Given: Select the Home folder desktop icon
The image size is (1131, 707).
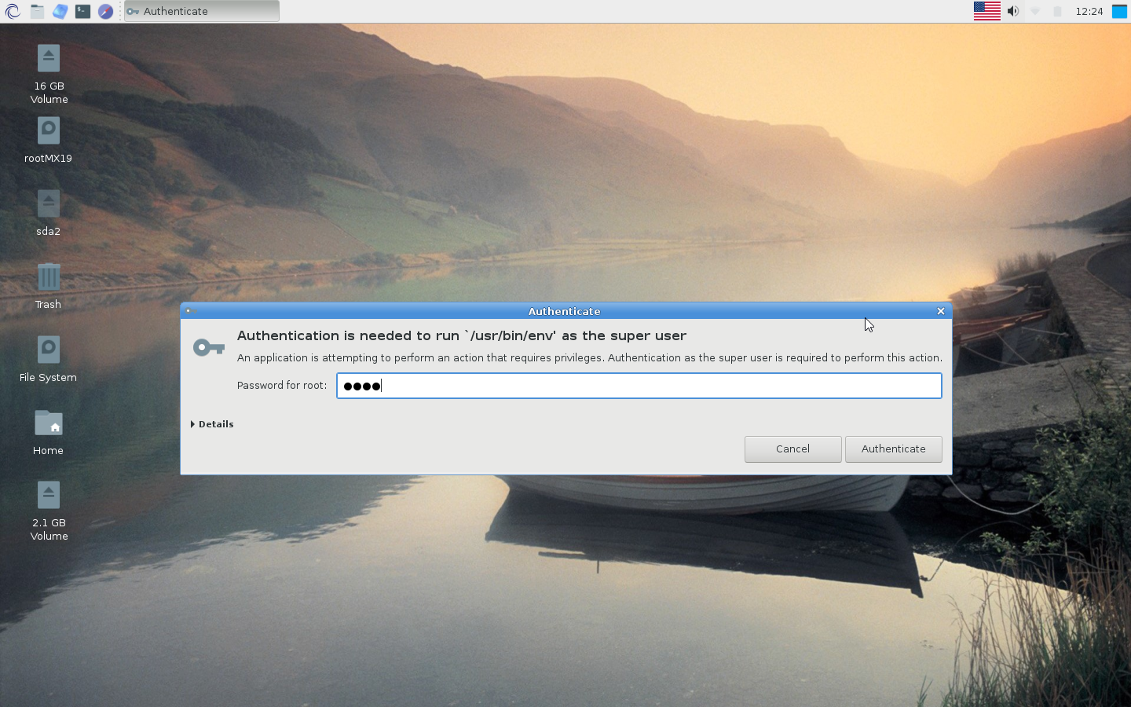Looking at the screenshot, I should (49, 432).
